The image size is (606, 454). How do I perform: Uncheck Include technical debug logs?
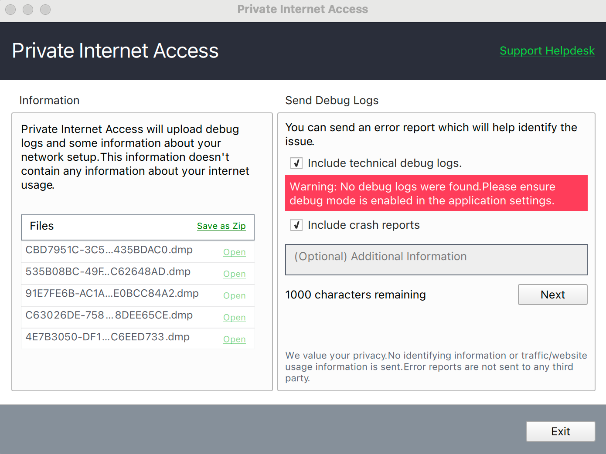(x=296, y=163)
